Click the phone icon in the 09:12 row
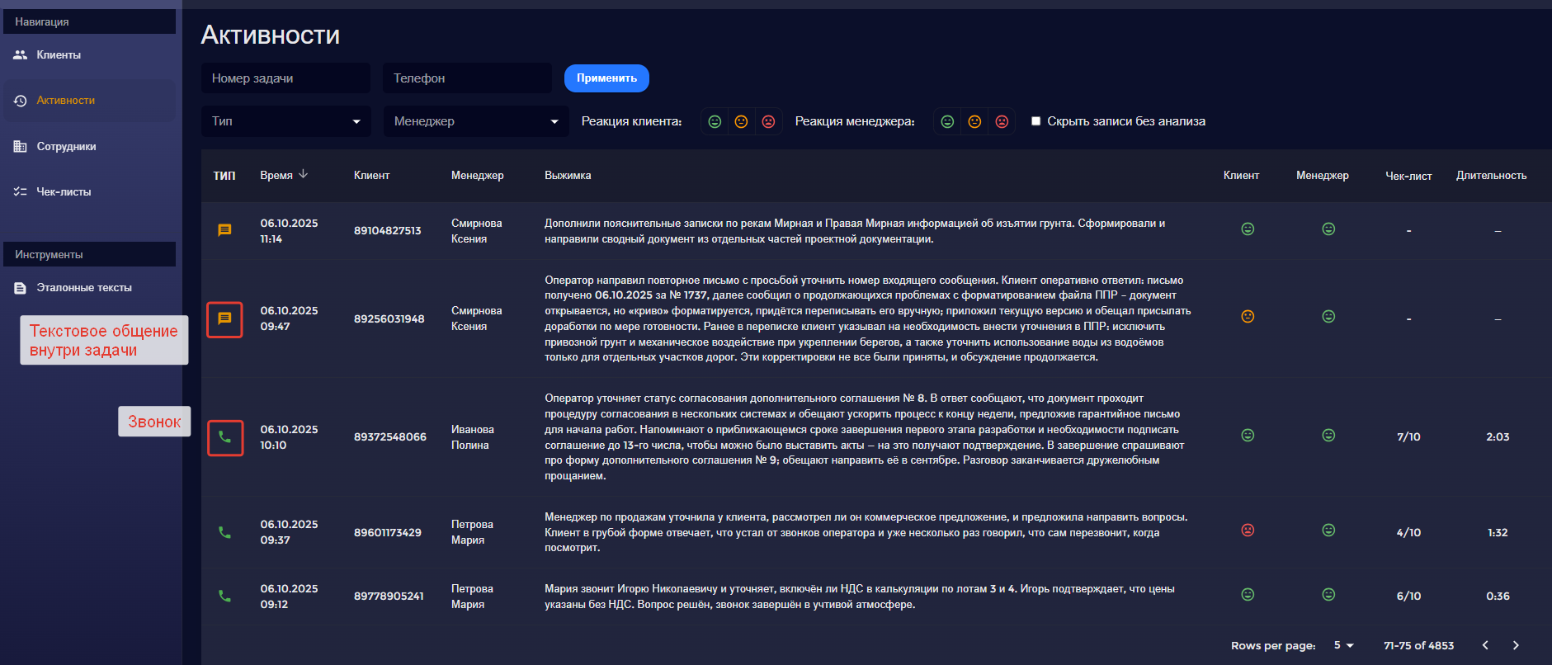The image size is (1552, 665). point(224,596)
